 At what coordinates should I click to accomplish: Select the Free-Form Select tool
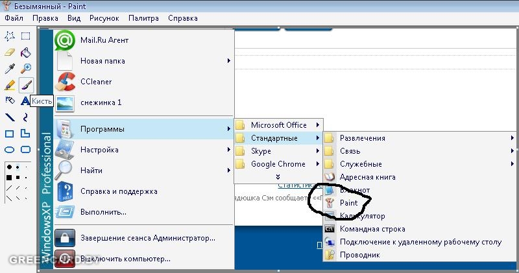(x=10, y=36)
